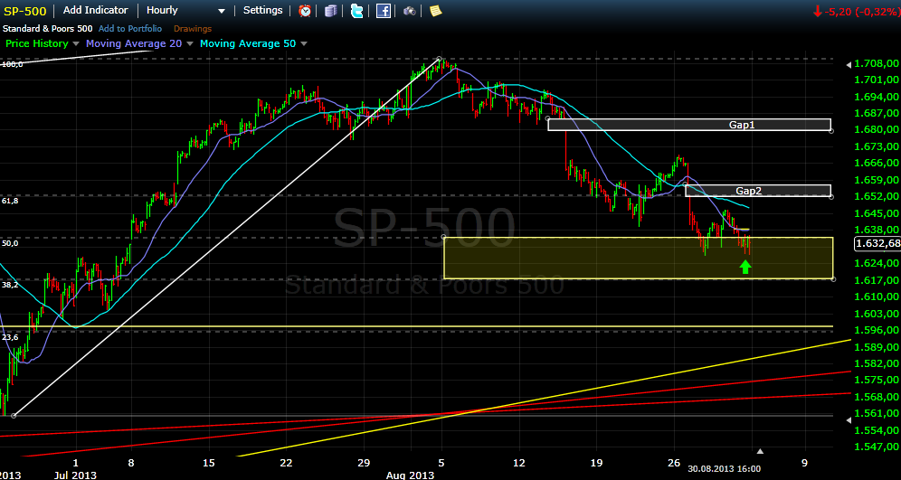901x480 pixels.
Task: Click the camera snapshot icon
Action: (x=410, y=11)
